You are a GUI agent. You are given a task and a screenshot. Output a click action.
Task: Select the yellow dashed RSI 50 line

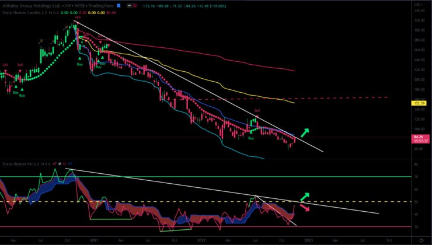(x=205, y=202)
